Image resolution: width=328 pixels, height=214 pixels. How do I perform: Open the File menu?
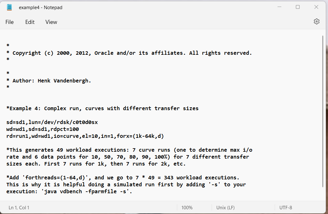coord(9,22)
